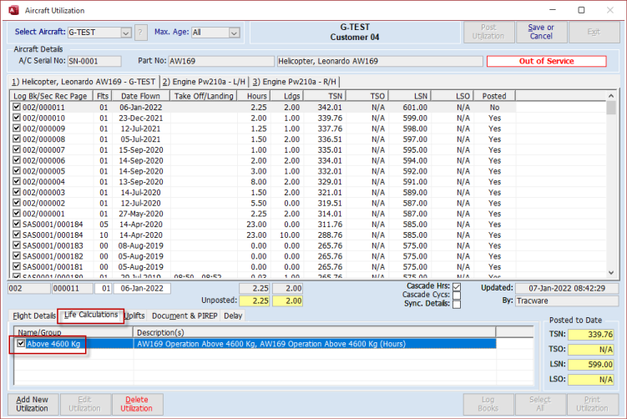Click Add New Utilization button
The height and width of the screenshot is (419, 627).
(33, 404)
